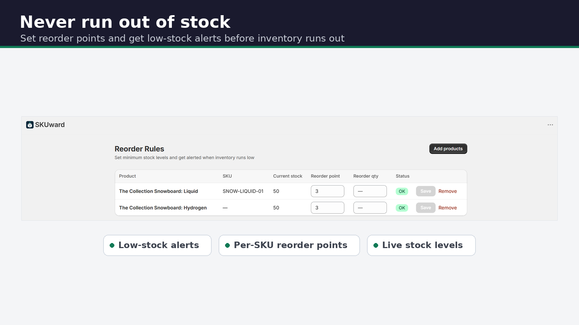Click the Reorder qty column header
Screen dimensions: 579x325
(x=366, y=176)
